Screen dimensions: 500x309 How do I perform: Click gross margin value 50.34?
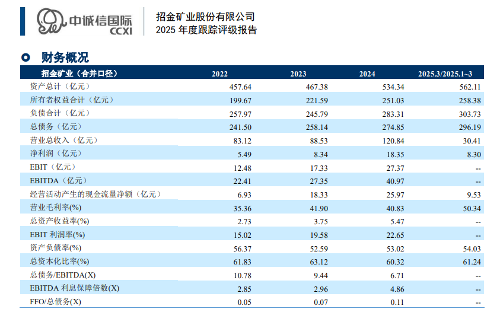point(472,209)
